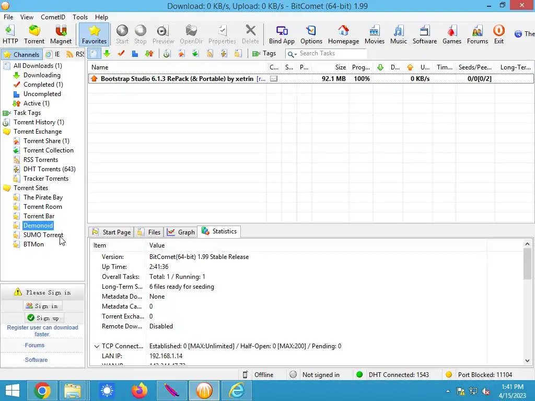The height and width of the screenshot is (401, 535).
Task: Click the Forums toolbar icon
Action: (478, 34)
